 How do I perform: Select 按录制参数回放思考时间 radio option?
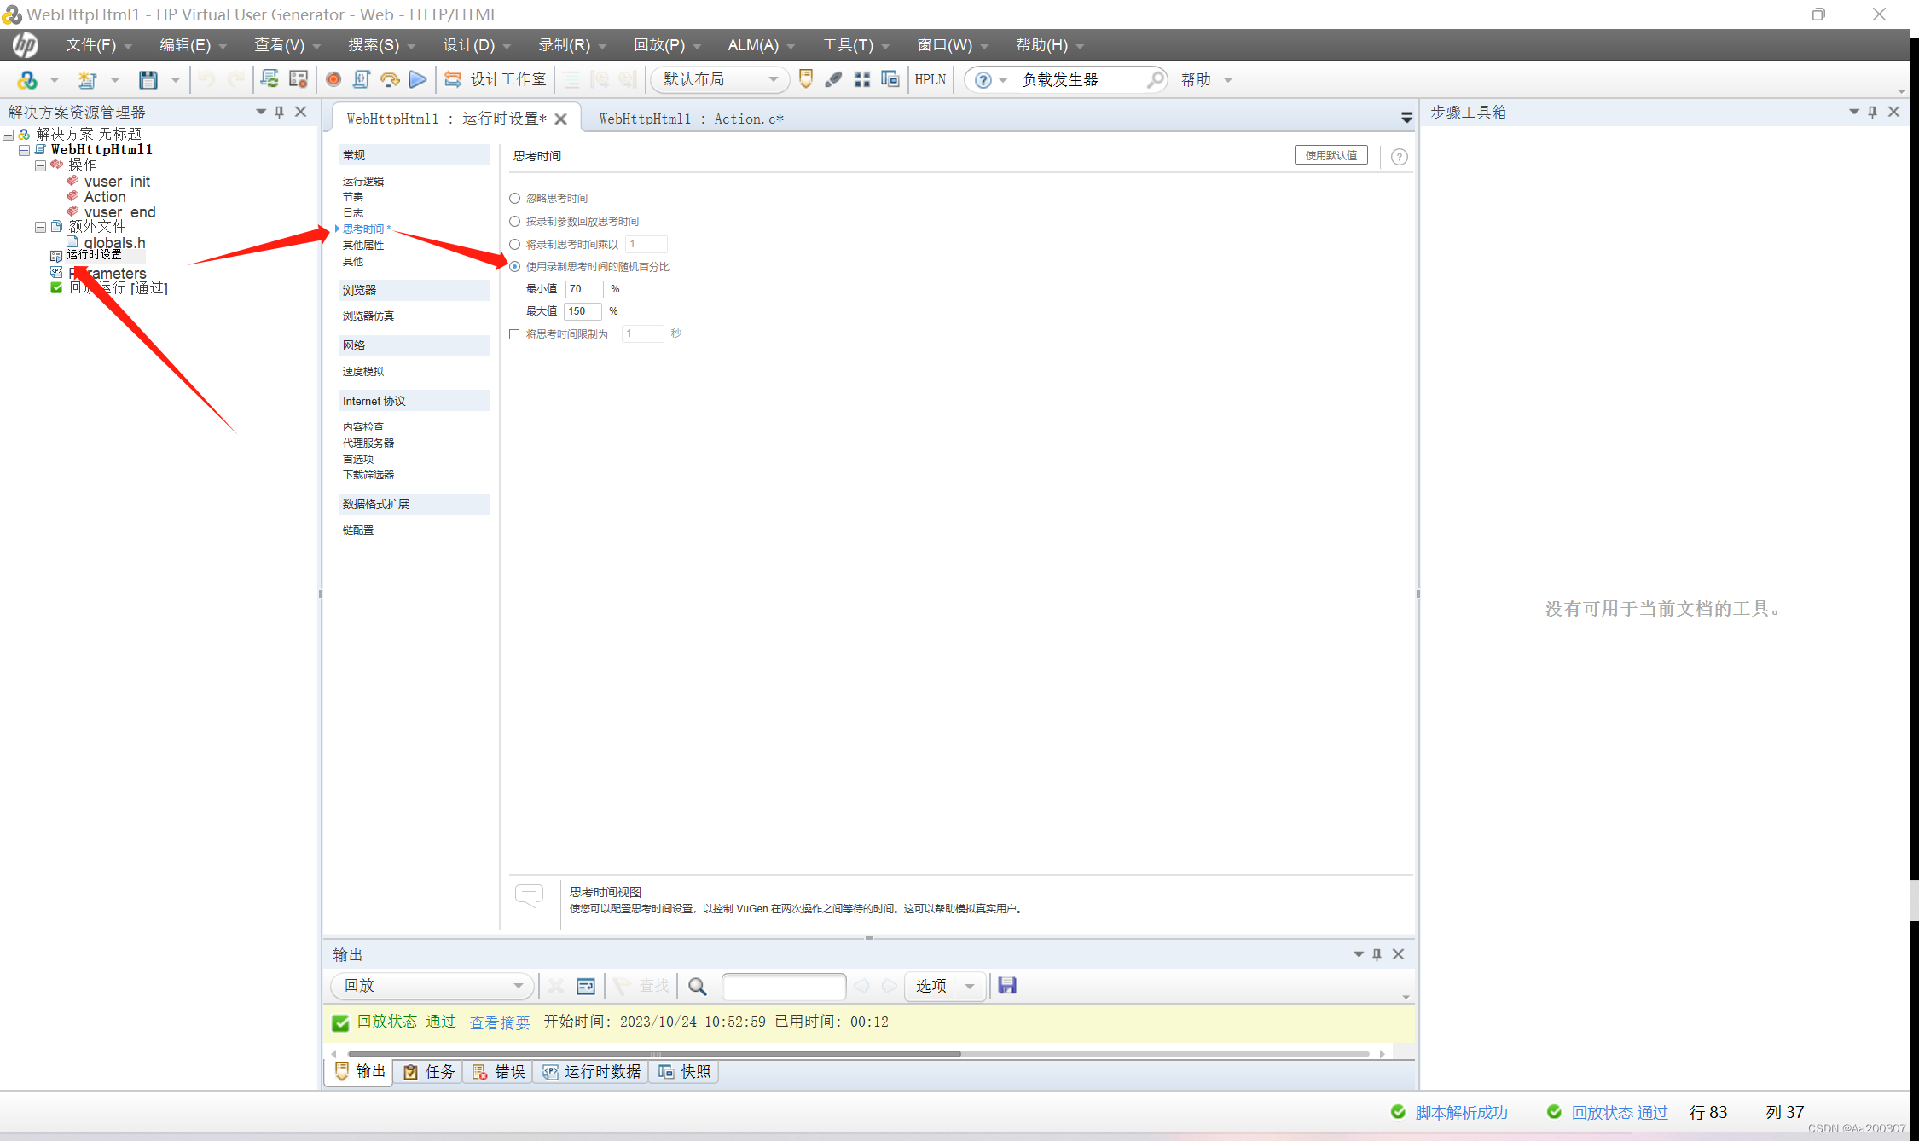(x=515, y=222)
